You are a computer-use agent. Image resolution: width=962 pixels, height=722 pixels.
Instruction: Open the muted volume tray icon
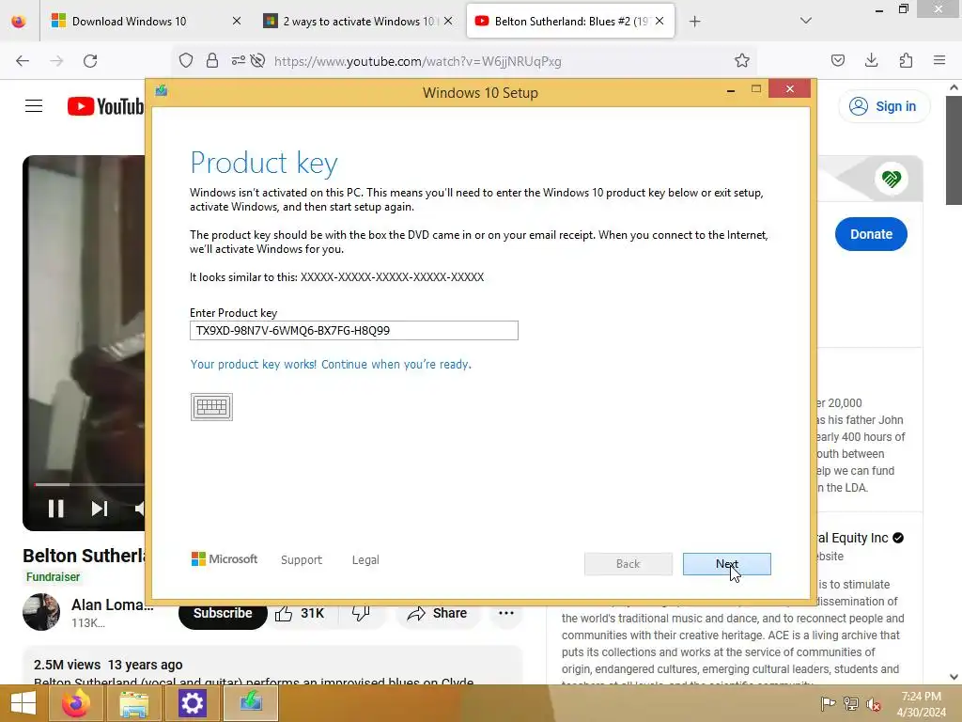(874, 703)
